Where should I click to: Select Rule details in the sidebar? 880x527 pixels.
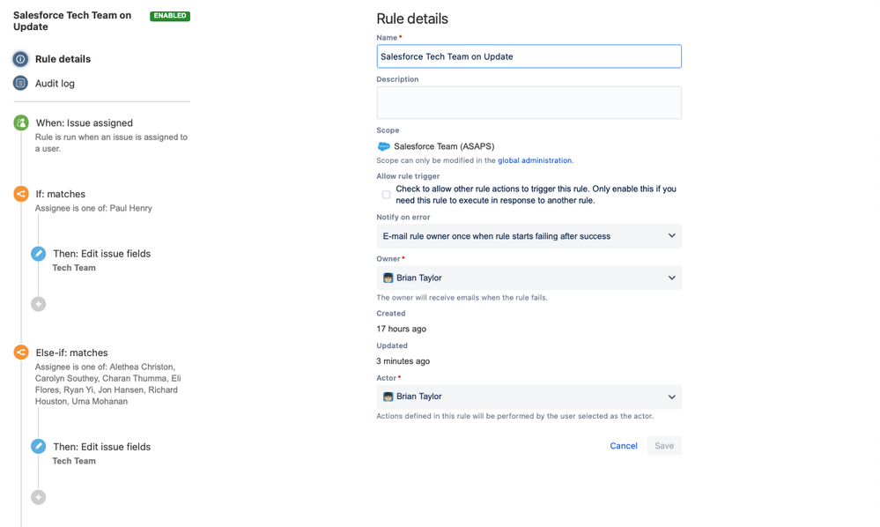63,59
